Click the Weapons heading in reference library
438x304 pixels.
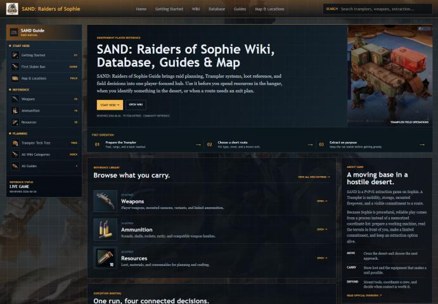pyautogui.click(x=132, y=201)
